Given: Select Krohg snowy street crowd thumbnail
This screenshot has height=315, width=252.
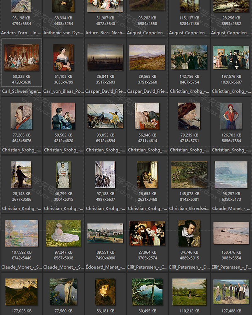Looking at the screenshot, I should point(105,175).
